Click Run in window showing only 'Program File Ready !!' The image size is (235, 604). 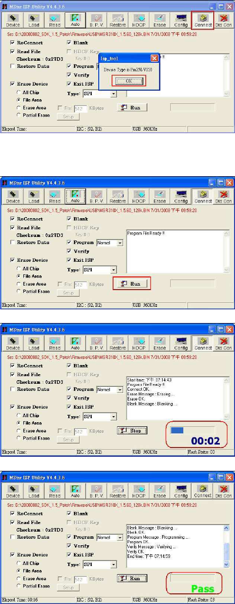coord(132,284)
